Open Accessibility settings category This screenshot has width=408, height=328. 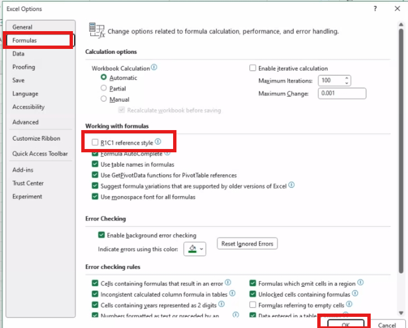tap(28, 107)
